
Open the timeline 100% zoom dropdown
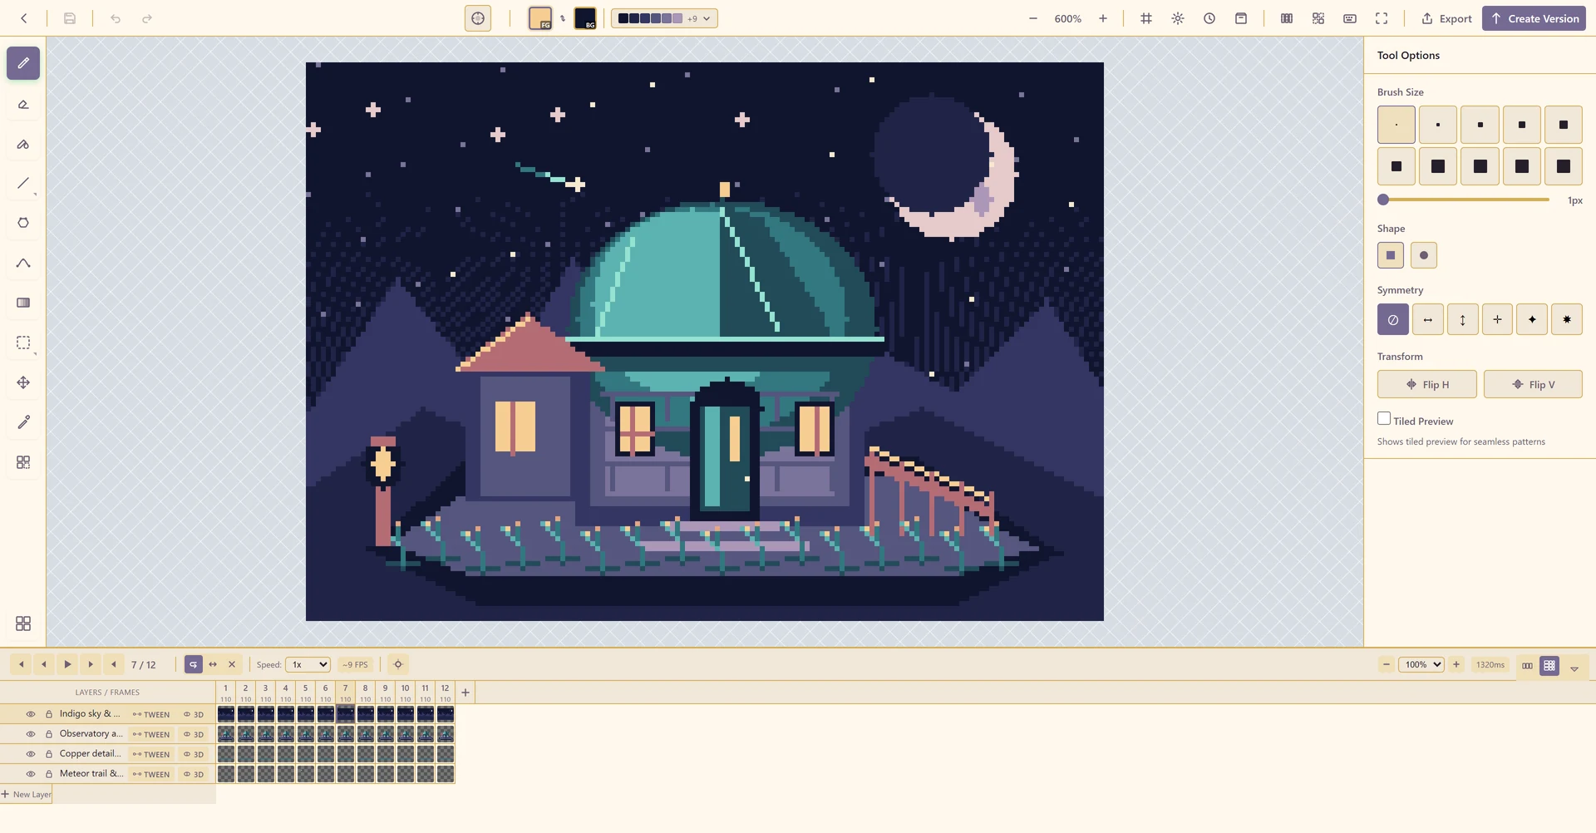click(x=1421, y=664)
